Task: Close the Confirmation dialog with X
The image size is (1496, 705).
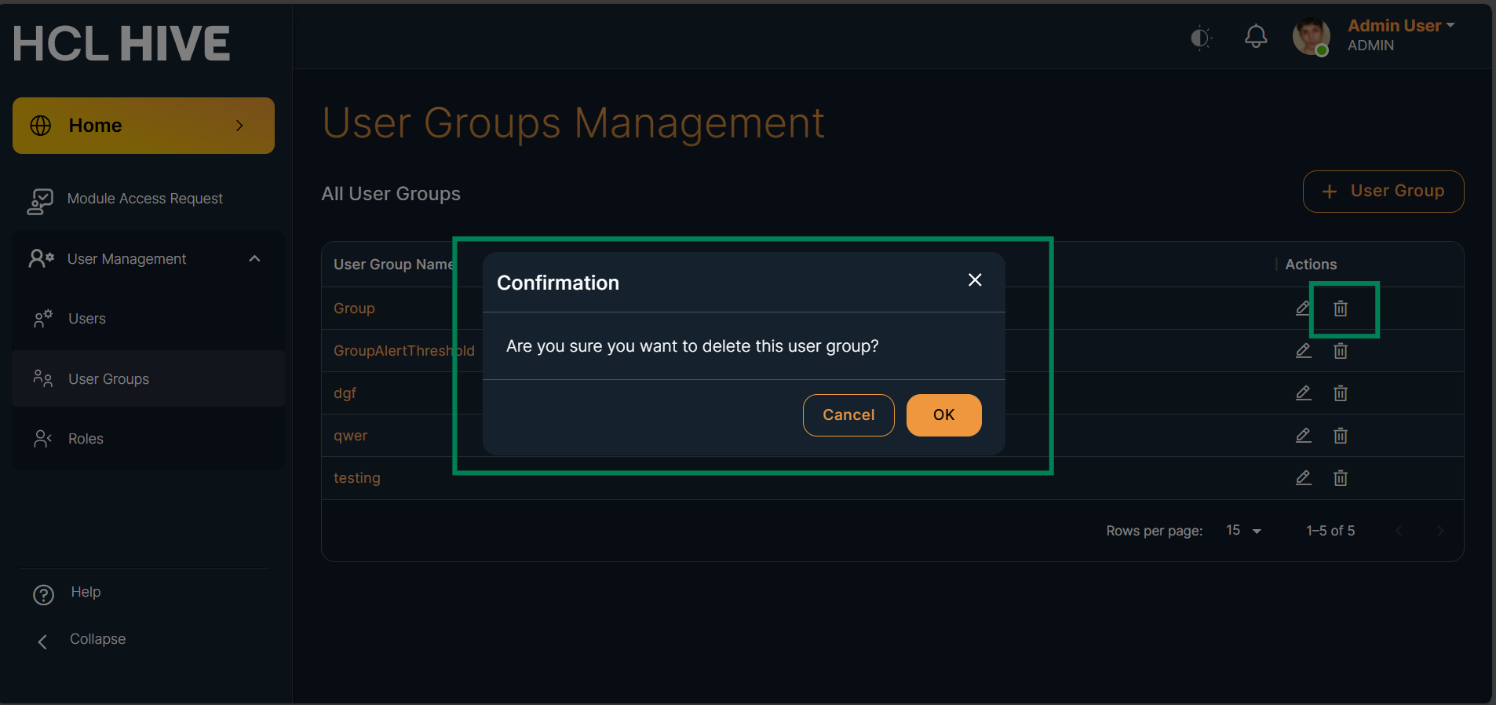Action: [975, 280]
